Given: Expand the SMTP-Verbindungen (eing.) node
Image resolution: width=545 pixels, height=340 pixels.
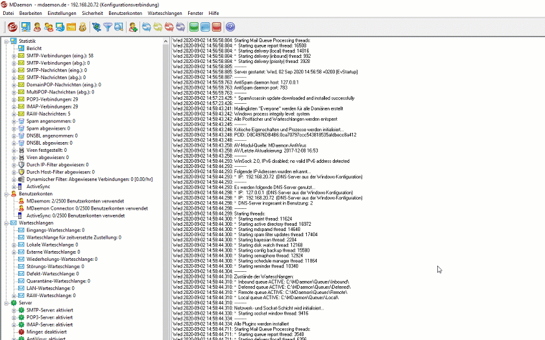Looking at the screenshot, I should coord(13,56).
